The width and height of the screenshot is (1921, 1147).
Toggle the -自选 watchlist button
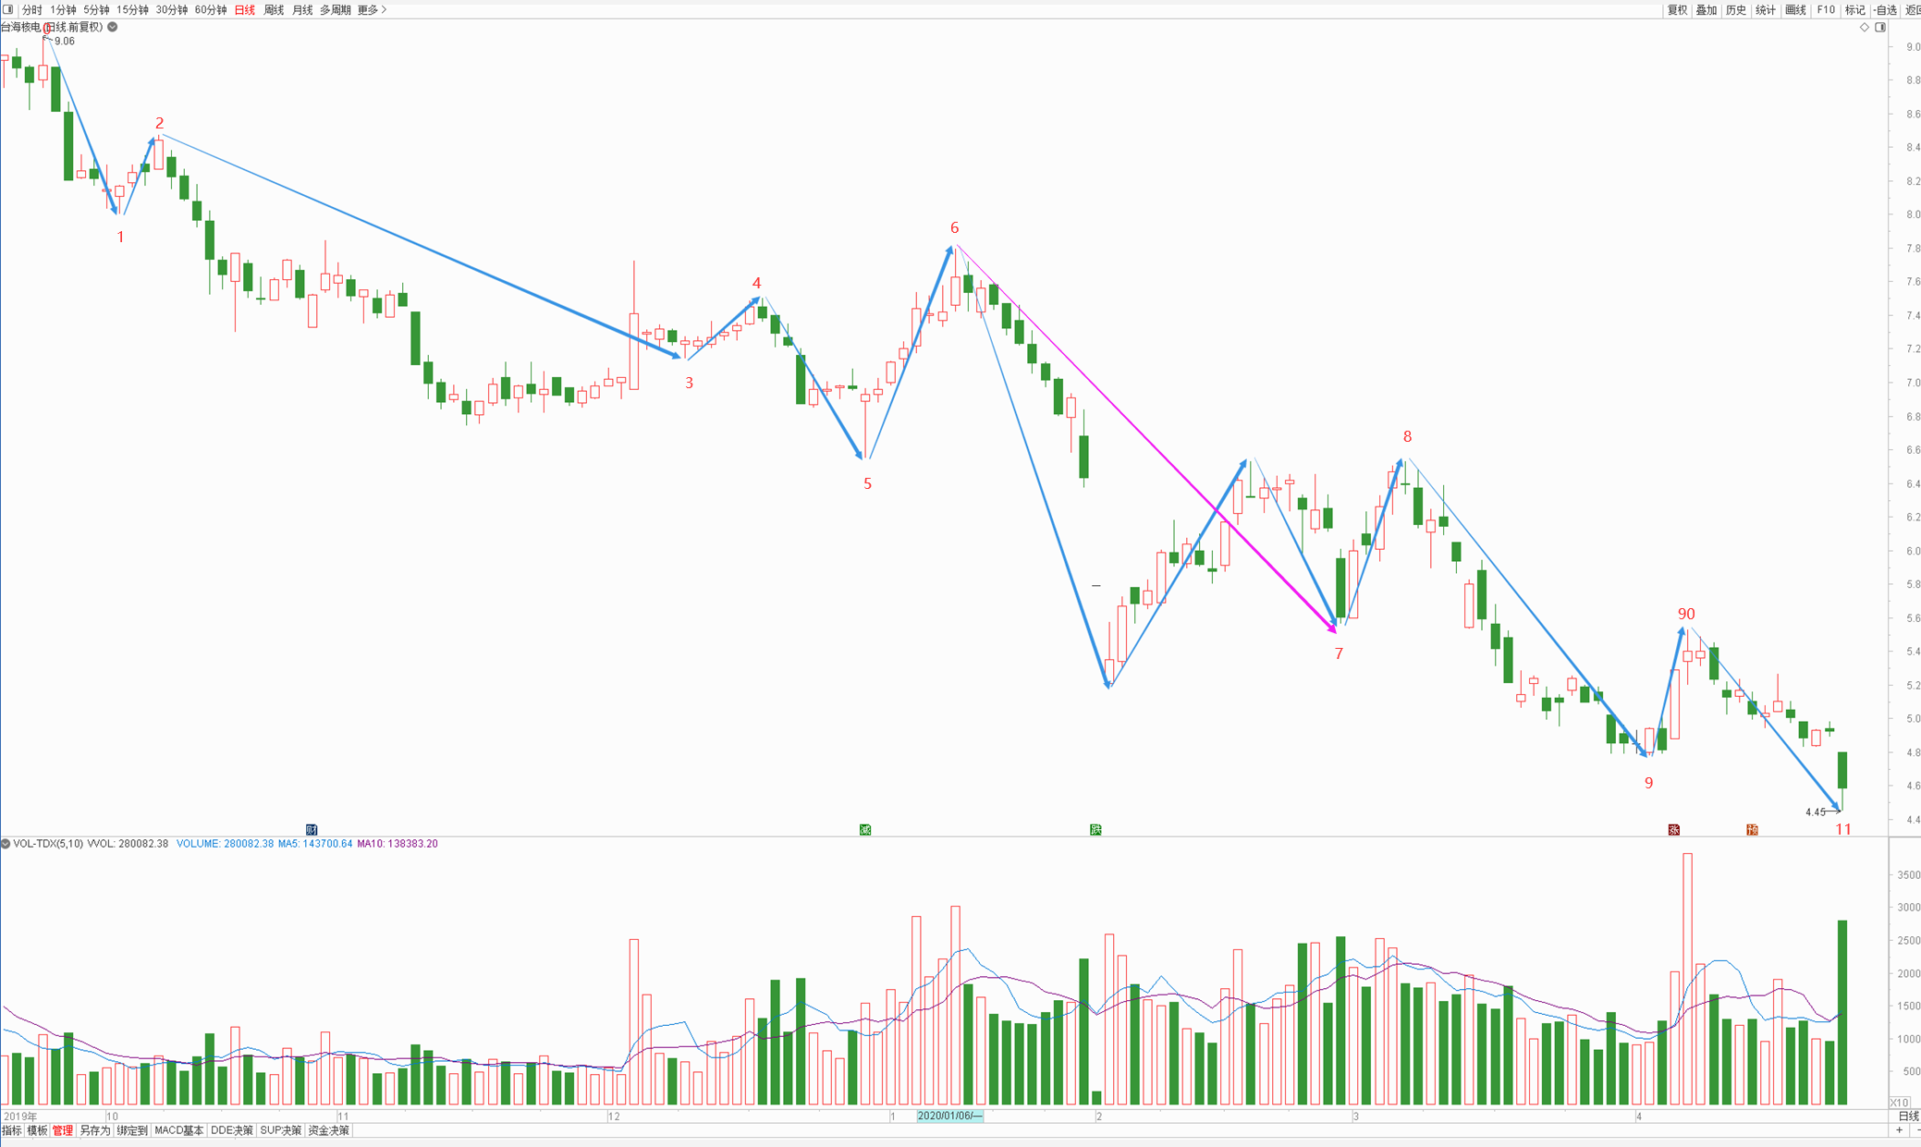(1886, 9)
